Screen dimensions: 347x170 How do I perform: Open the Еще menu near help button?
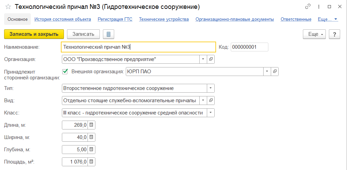[x=313, y=34]
